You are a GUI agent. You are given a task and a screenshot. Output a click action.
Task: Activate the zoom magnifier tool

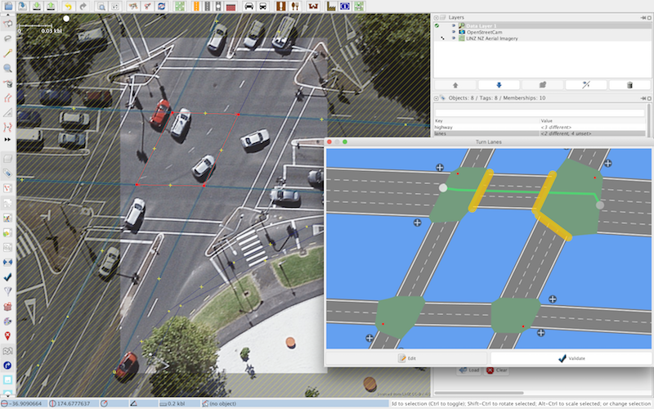click(7, 68)
